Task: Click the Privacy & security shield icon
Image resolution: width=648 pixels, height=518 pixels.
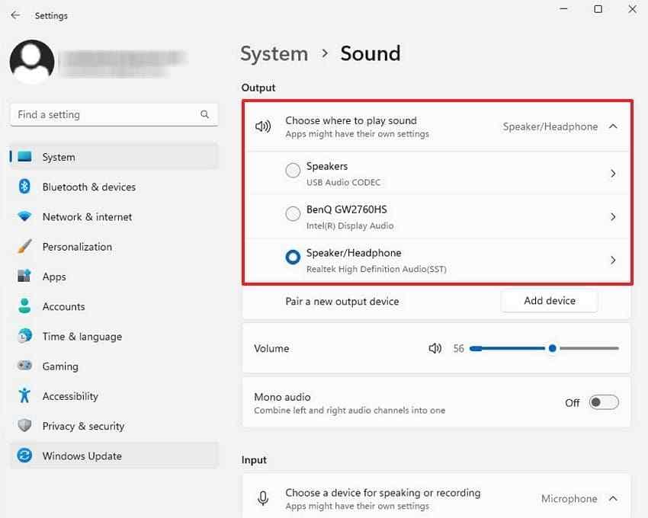Action: pos(25,425)
